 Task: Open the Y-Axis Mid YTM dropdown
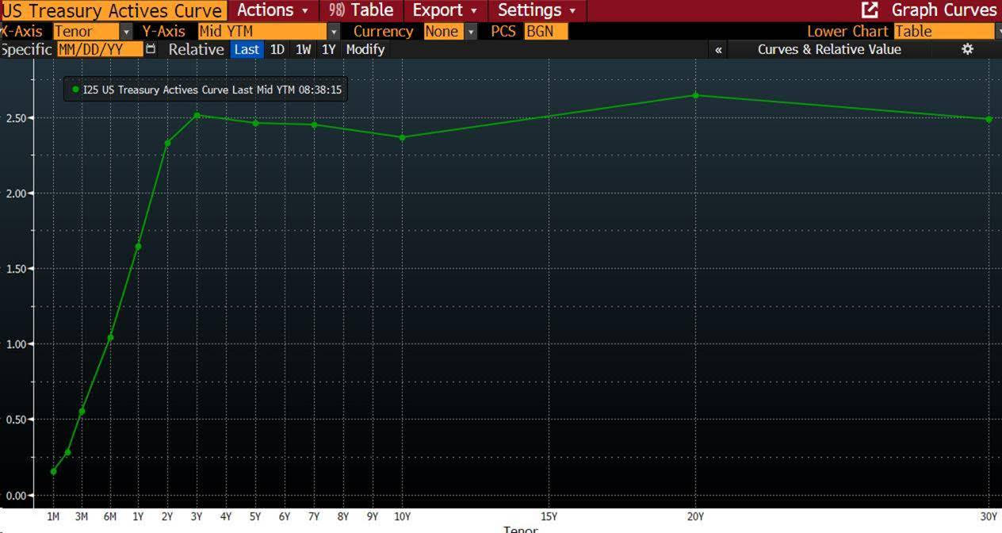pyautogui.click(x=334, y=32)
